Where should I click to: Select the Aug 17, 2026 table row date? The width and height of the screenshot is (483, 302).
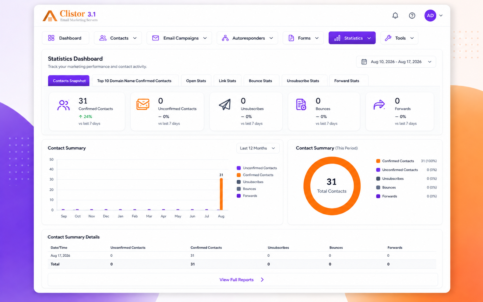coord(60,256)
